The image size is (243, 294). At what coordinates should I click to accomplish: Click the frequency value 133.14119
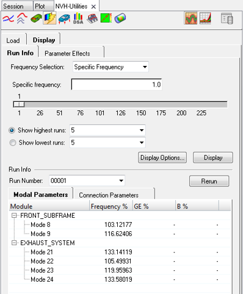click(118, 252)
